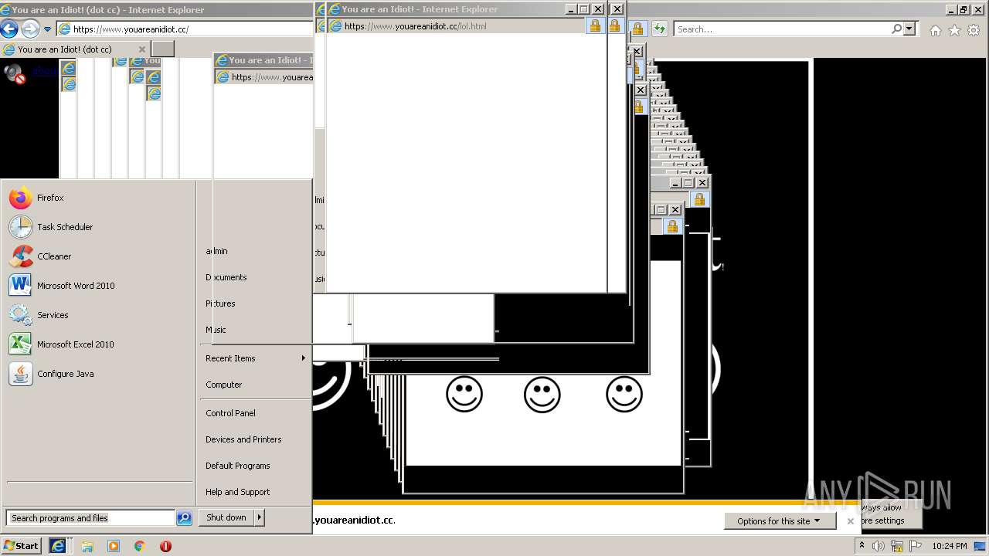
Task: Dismiss the notification bar with the X
Action: (850, 521)
